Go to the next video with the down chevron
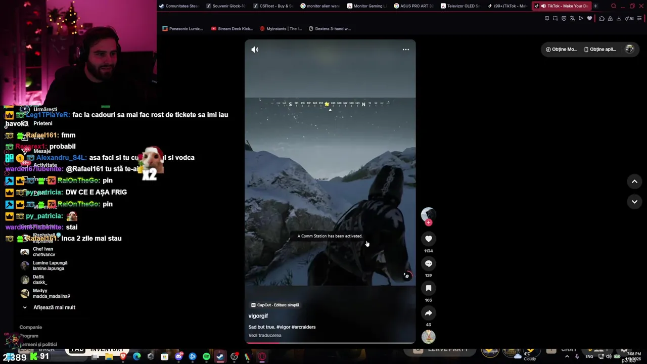Screen dimensions: 647x364 [634, 202]
